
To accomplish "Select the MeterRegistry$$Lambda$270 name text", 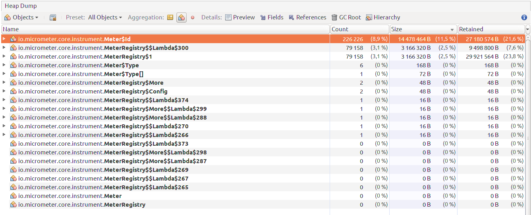I will tap(103, 126).
